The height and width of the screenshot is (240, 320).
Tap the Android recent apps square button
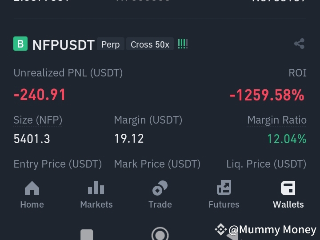(x=87, y=235)
